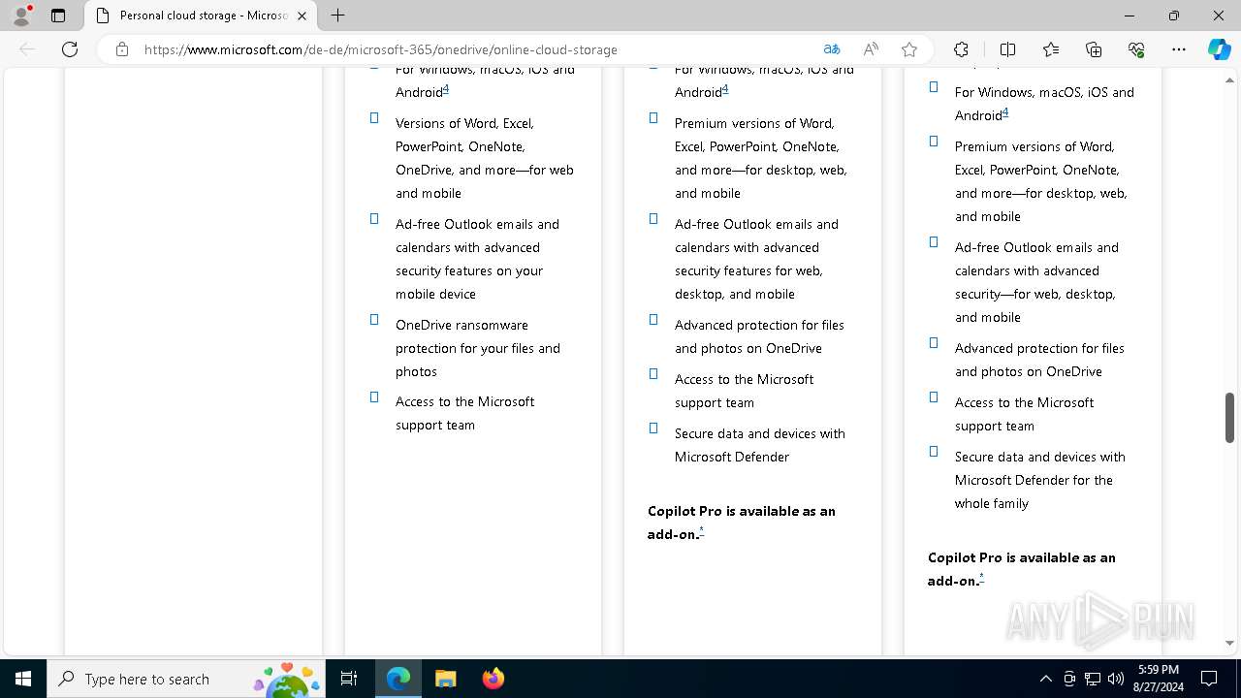Open the Favorites list
This screenshot has height=698, width=1241.
pyautogui.click(x=1051, y=49)
